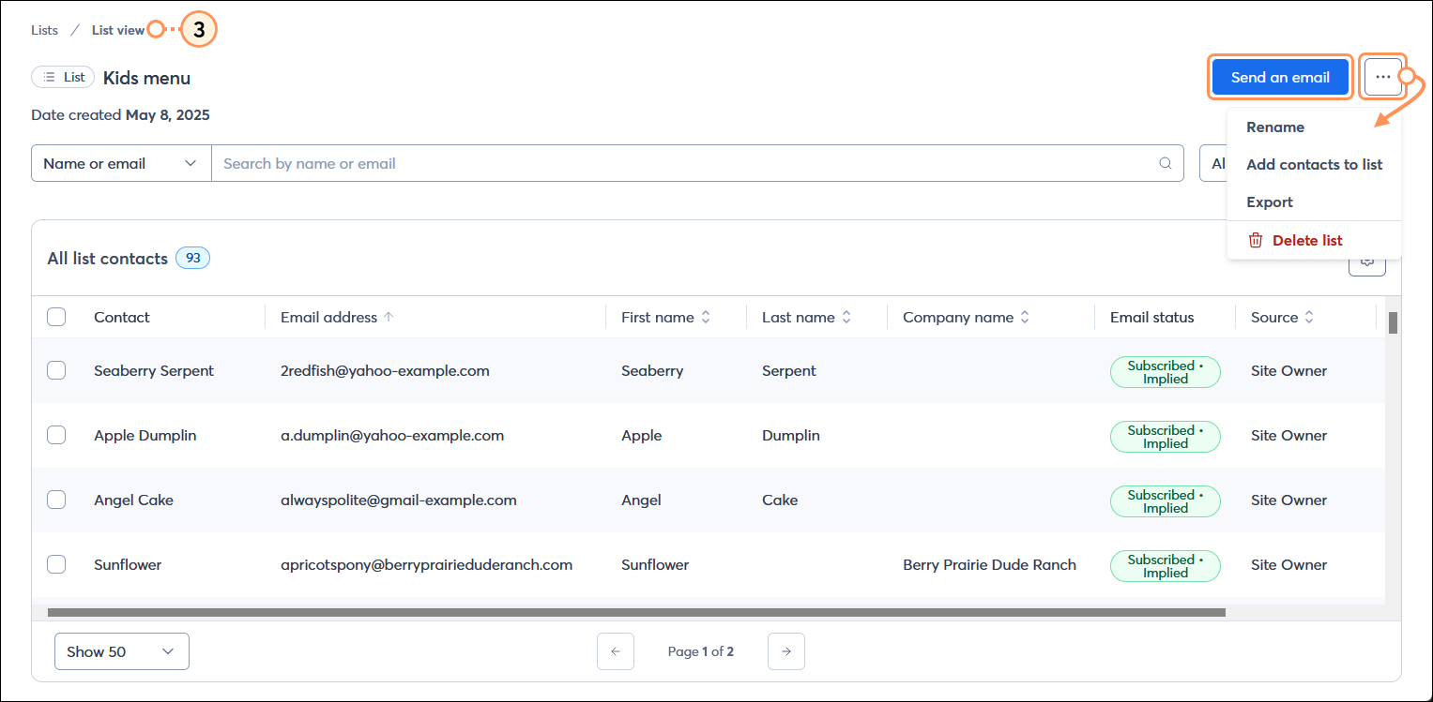Check the select-all contacts checkbox
1433x702 pixels.
55,317
